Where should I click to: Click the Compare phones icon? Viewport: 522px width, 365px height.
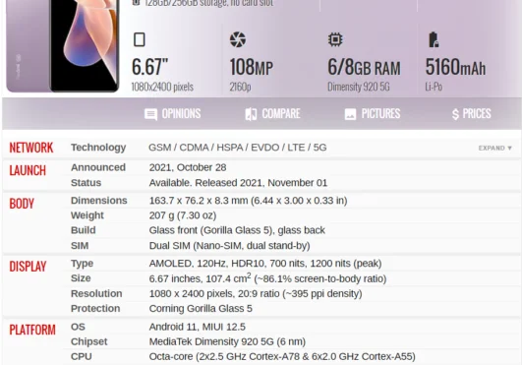tap(251, 114)
